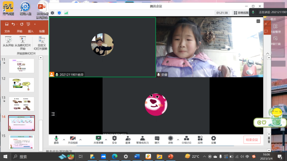The width and height of the screenshot is (287, 161).
Task: Open the Chat (聊天) panel
Action: [157, 139]
